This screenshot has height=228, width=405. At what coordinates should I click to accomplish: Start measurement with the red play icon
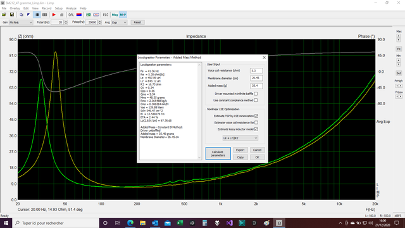[54, 15]
